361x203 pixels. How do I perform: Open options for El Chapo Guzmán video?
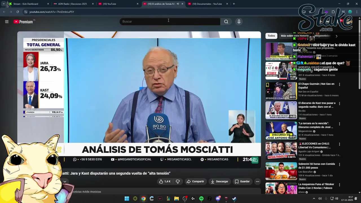(x=340, y=84)
